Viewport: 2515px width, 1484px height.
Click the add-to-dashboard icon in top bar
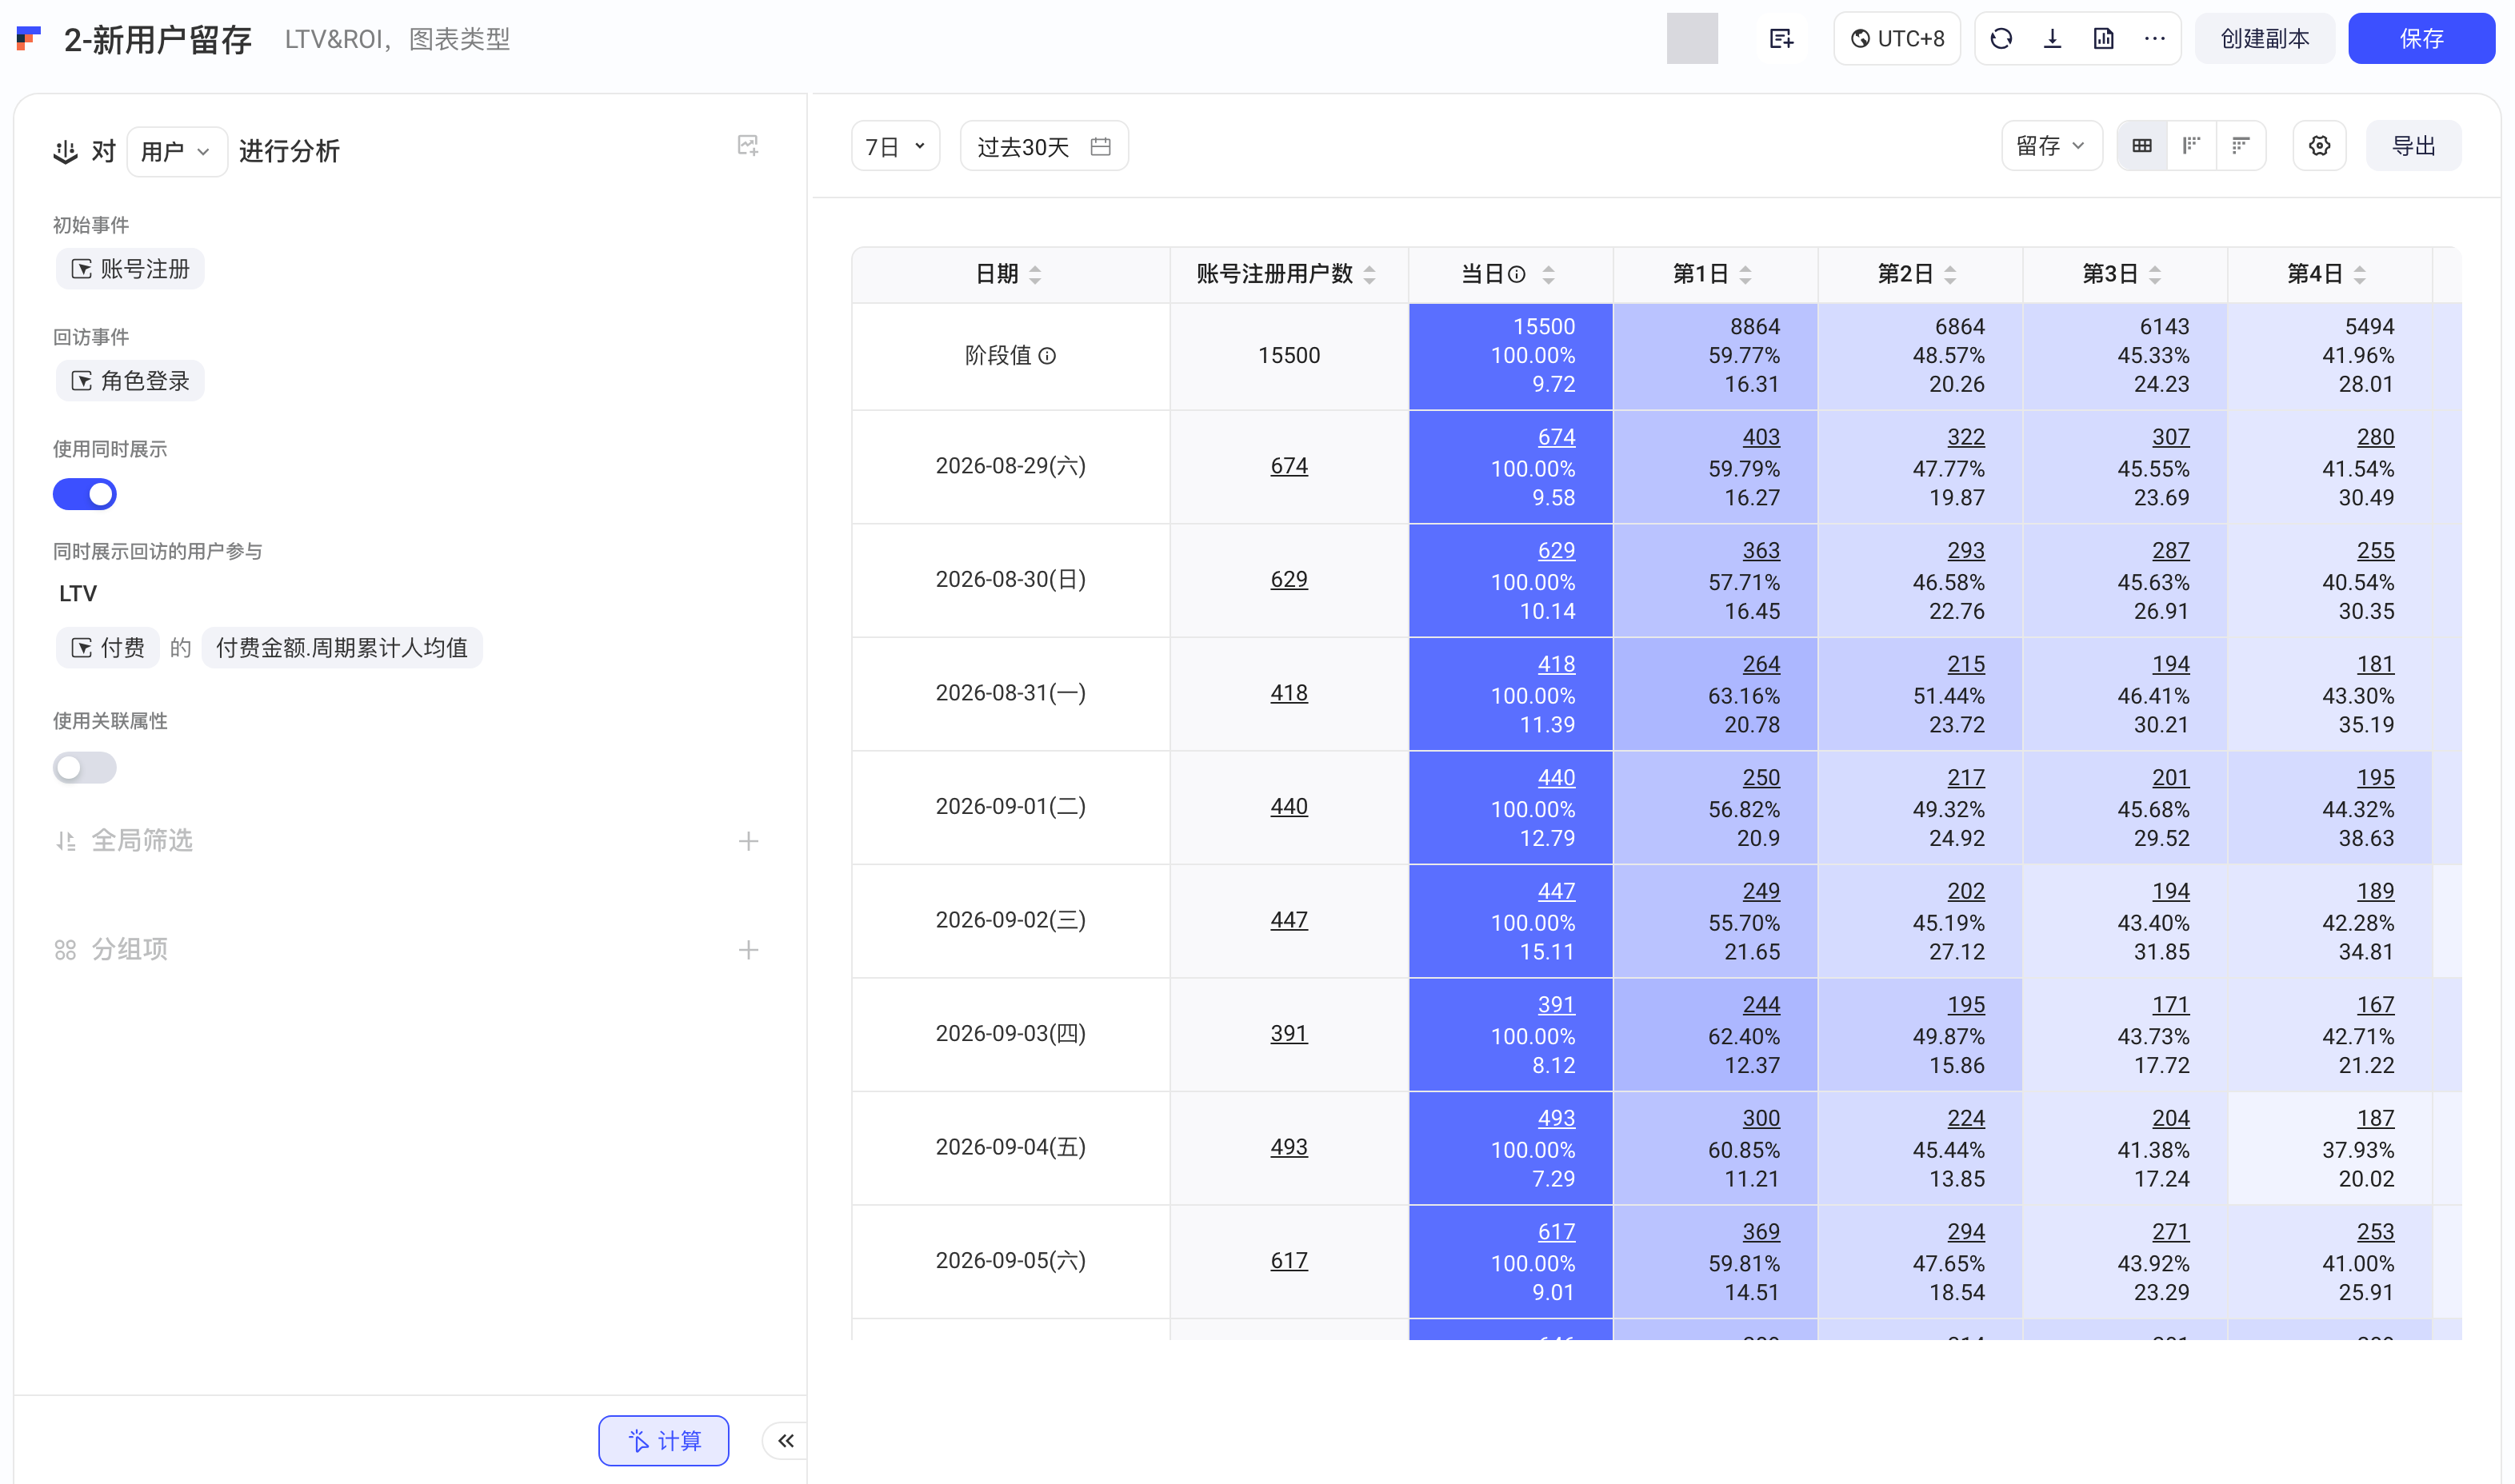pos(1781,39)
